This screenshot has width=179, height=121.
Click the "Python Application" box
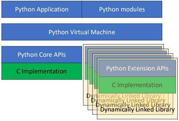tap(42, 9)
